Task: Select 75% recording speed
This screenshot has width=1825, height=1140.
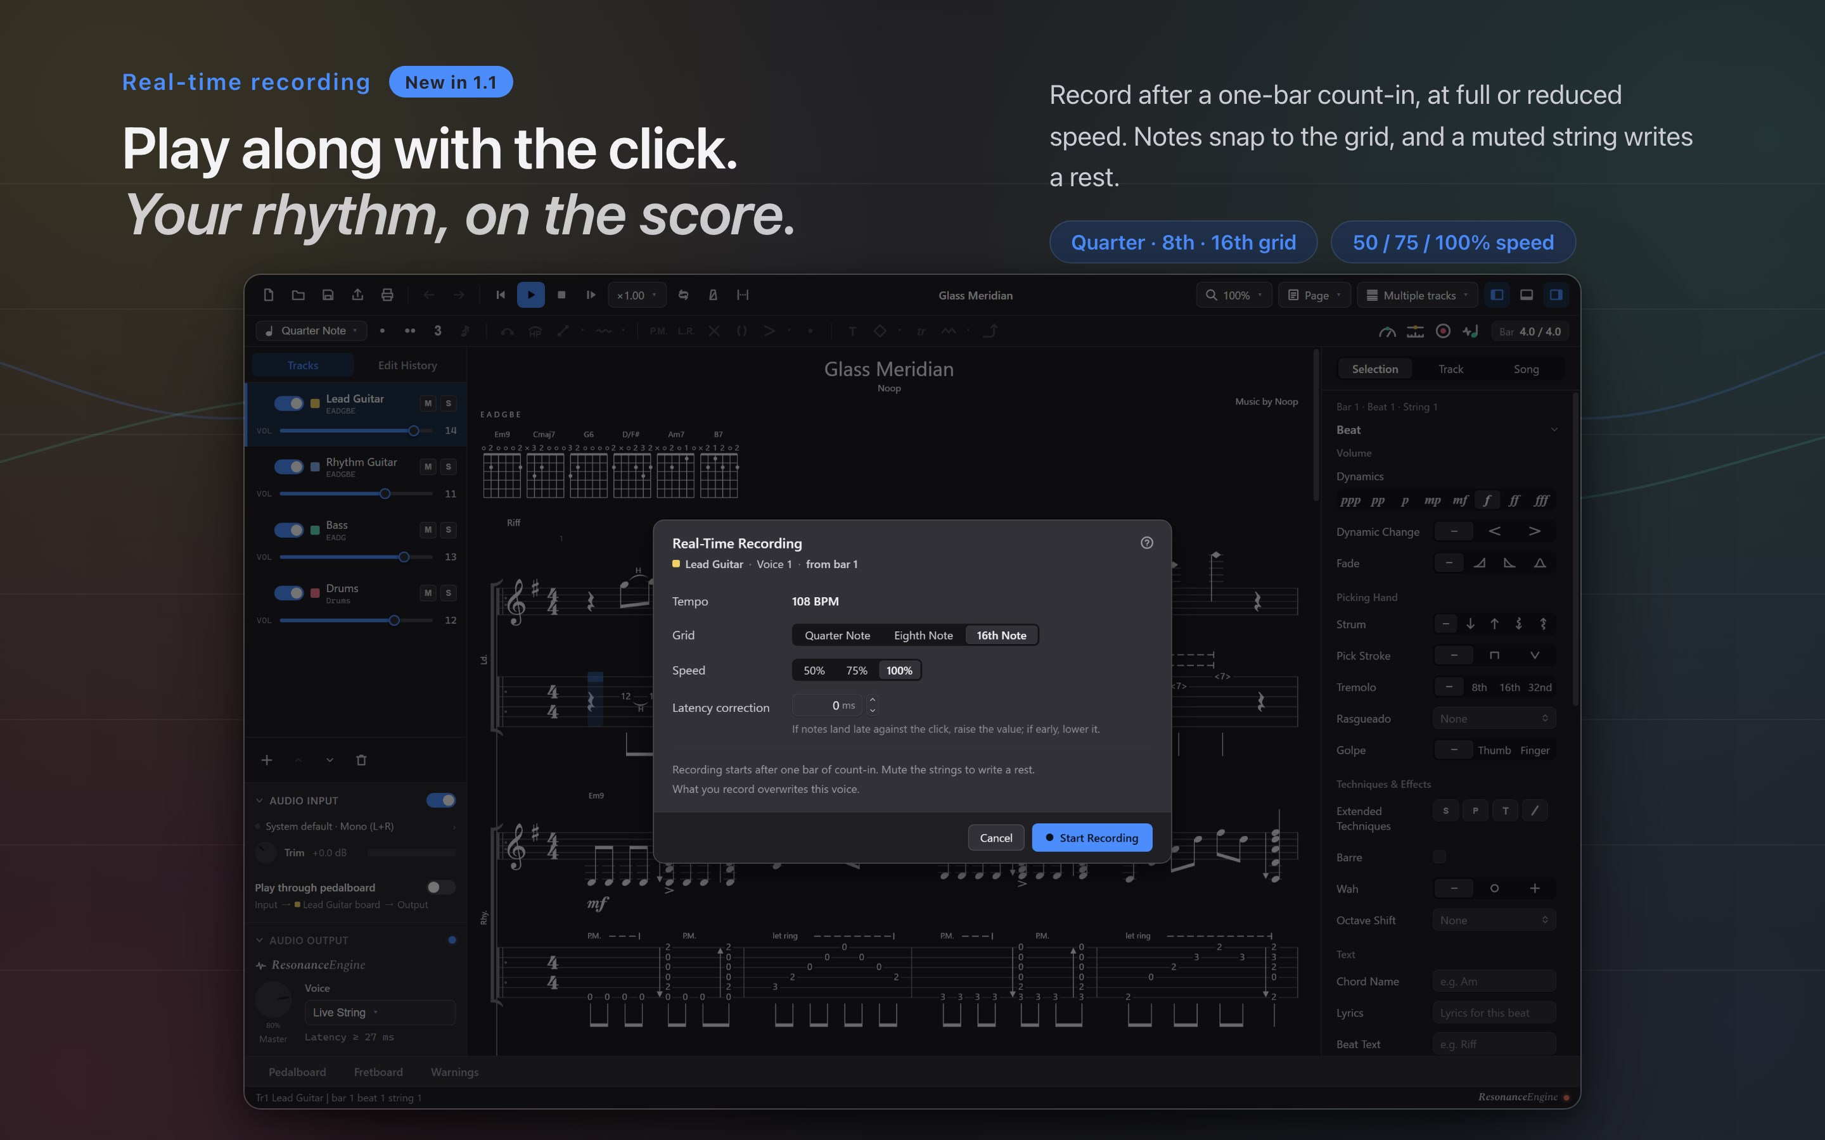Action: [856, 670]
